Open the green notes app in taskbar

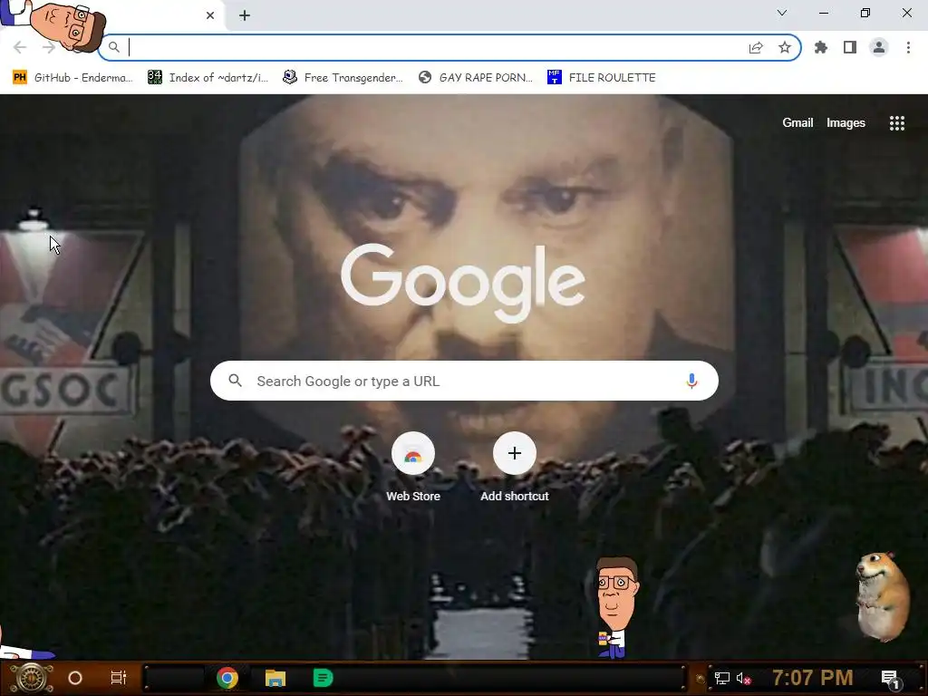[x=324, y=678]
